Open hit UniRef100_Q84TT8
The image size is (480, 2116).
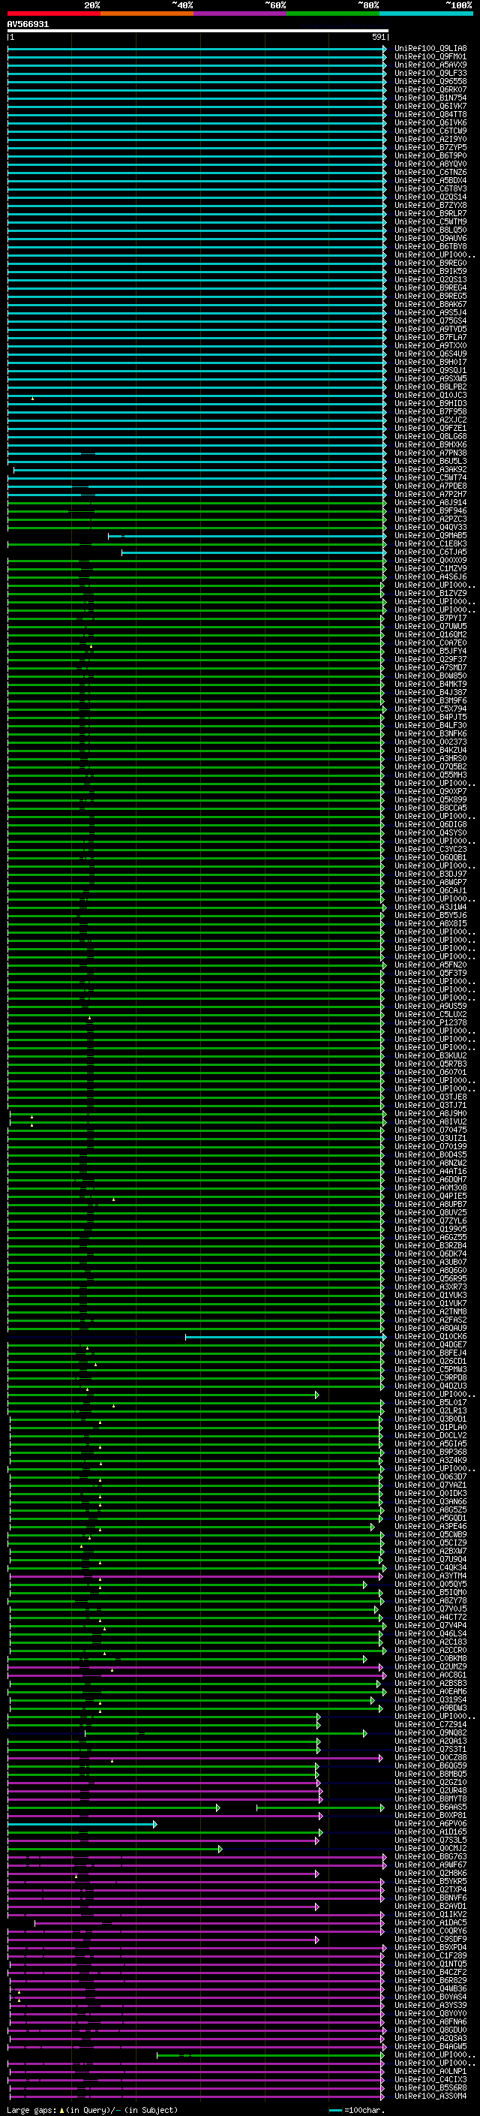[430, 114]
